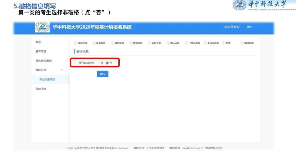Click the 我的志愿 sidebar item
Image resolution: width=296 pixels, height=166 pixels.
[x=41, y=70]
